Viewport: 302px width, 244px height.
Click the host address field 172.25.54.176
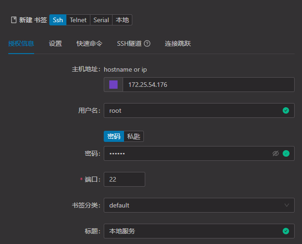[x=207, y=85]
